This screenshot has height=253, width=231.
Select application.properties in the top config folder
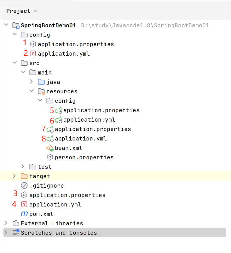coord(76,44)
